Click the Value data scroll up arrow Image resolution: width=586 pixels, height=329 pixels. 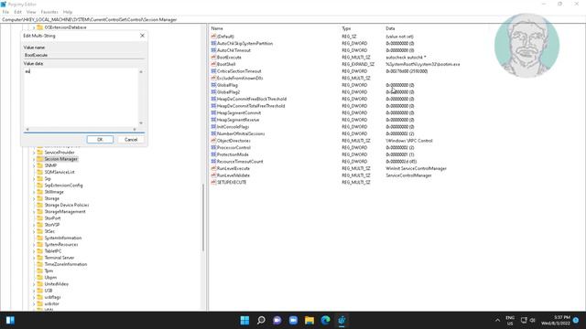point(141,71)
